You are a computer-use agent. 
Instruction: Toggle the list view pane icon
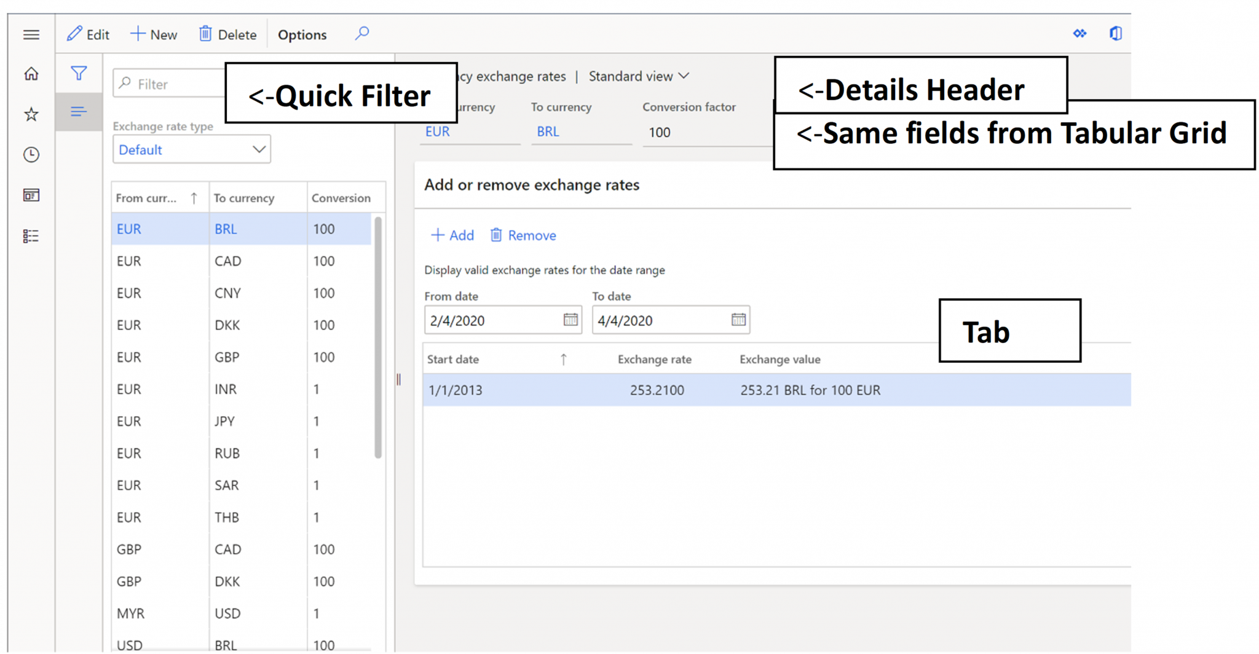tap(79, 111)
